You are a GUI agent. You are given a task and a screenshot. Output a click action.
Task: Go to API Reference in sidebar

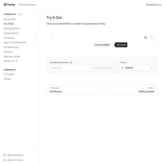tap(11, 47)
